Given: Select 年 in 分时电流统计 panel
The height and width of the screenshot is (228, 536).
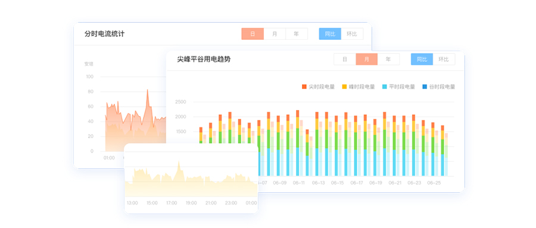Looking at the screenshot, I should coord(297,34).
